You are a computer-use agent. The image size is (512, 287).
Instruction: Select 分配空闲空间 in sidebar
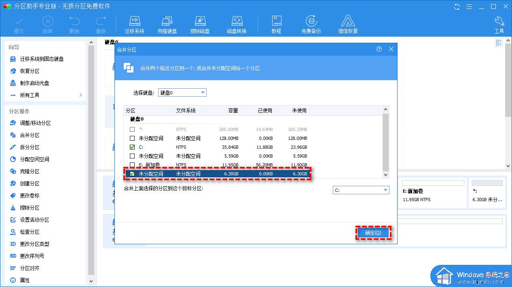tap(34, 159)
